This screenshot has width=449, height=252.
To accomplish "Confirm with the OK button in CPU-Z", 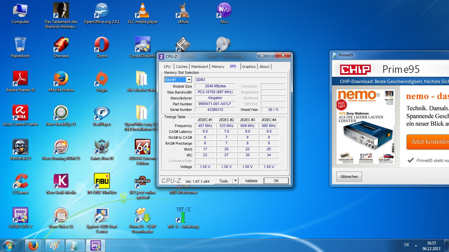I will pos(276,181).
